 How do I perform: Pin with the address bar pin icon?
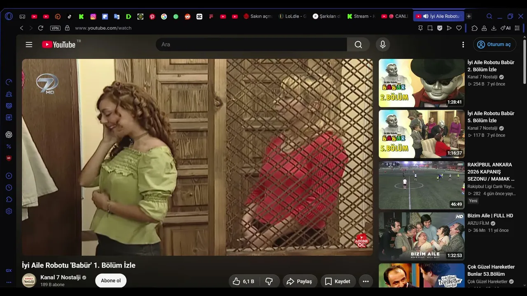420,28
